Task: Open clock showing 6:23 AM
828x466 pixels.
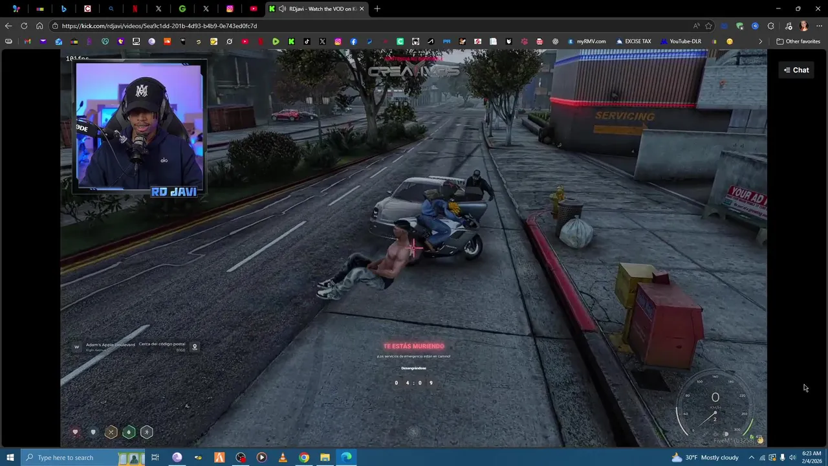Action: tap(811, 458)
